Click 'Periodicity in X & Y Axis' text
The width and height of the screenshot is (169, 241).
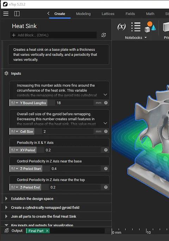[x=35, y=142]
